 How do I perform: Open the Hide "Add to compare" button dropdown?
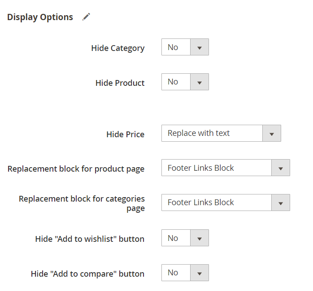pos(176,273)
